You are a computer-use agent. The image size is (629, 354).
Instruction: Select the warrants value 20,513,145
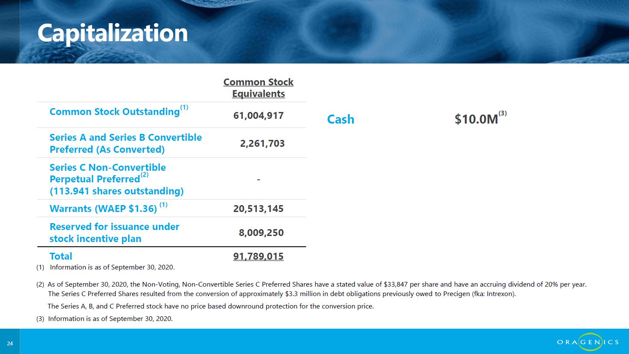(259, 209)
